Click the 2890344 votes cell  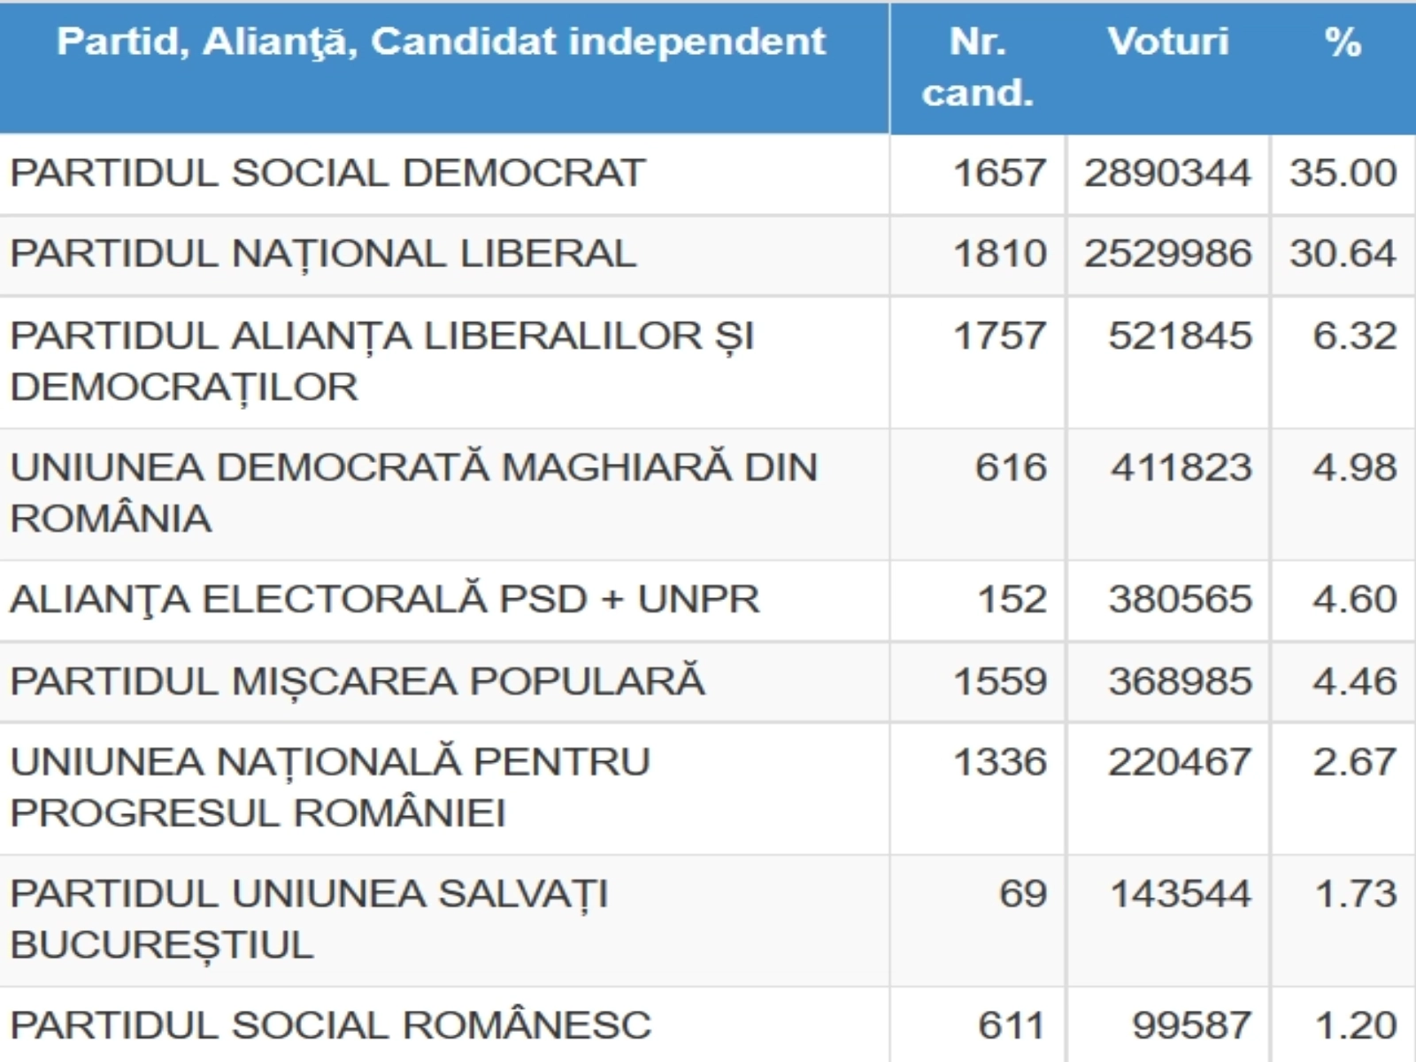point(1167,173)
